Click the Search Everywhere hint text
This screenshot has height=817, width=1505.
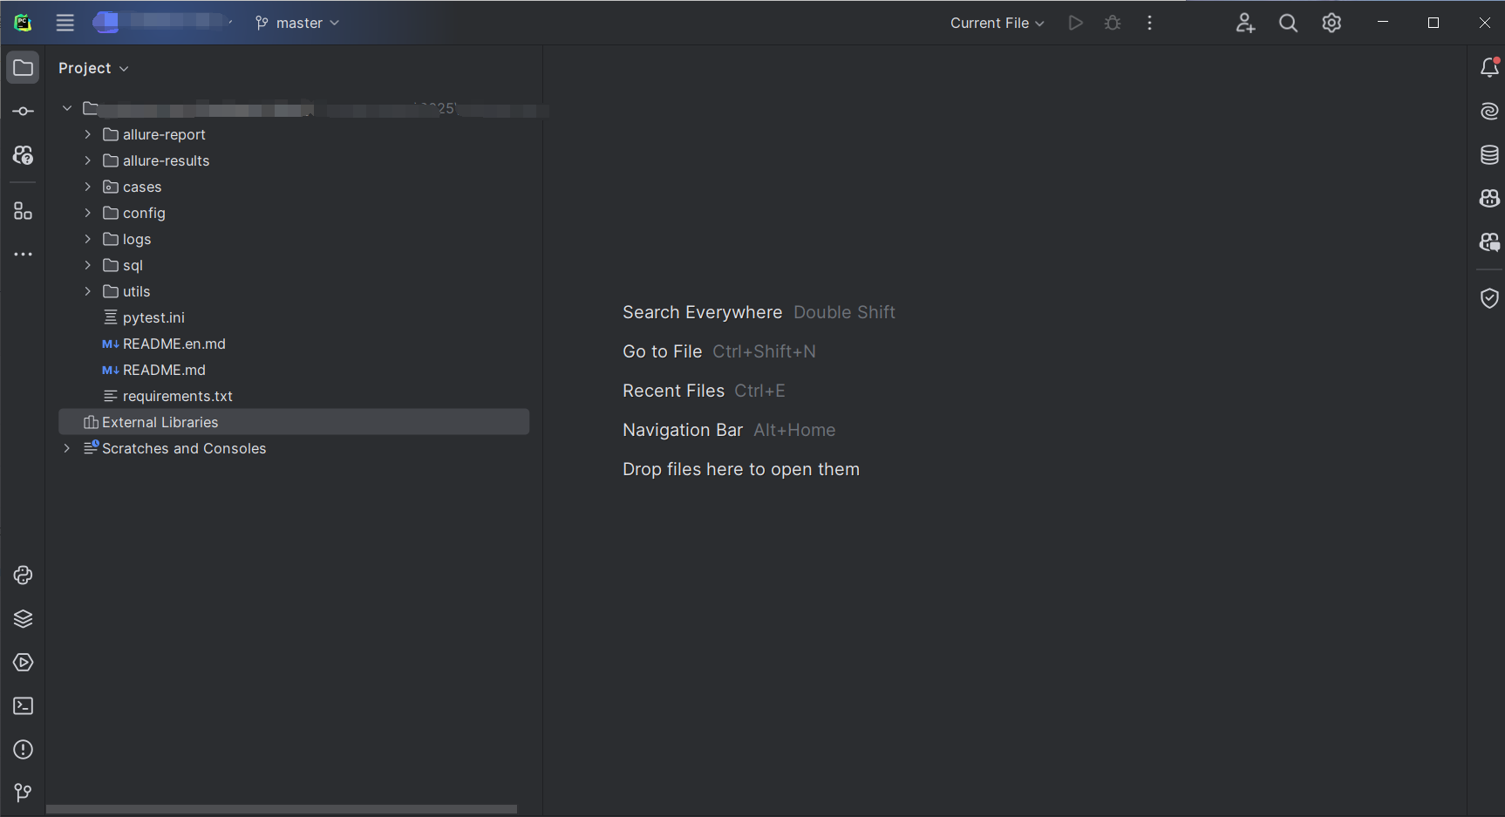point(702,312)
